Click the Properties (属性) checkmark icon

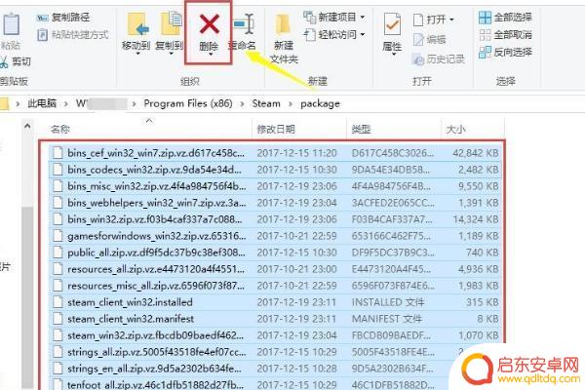392,24
